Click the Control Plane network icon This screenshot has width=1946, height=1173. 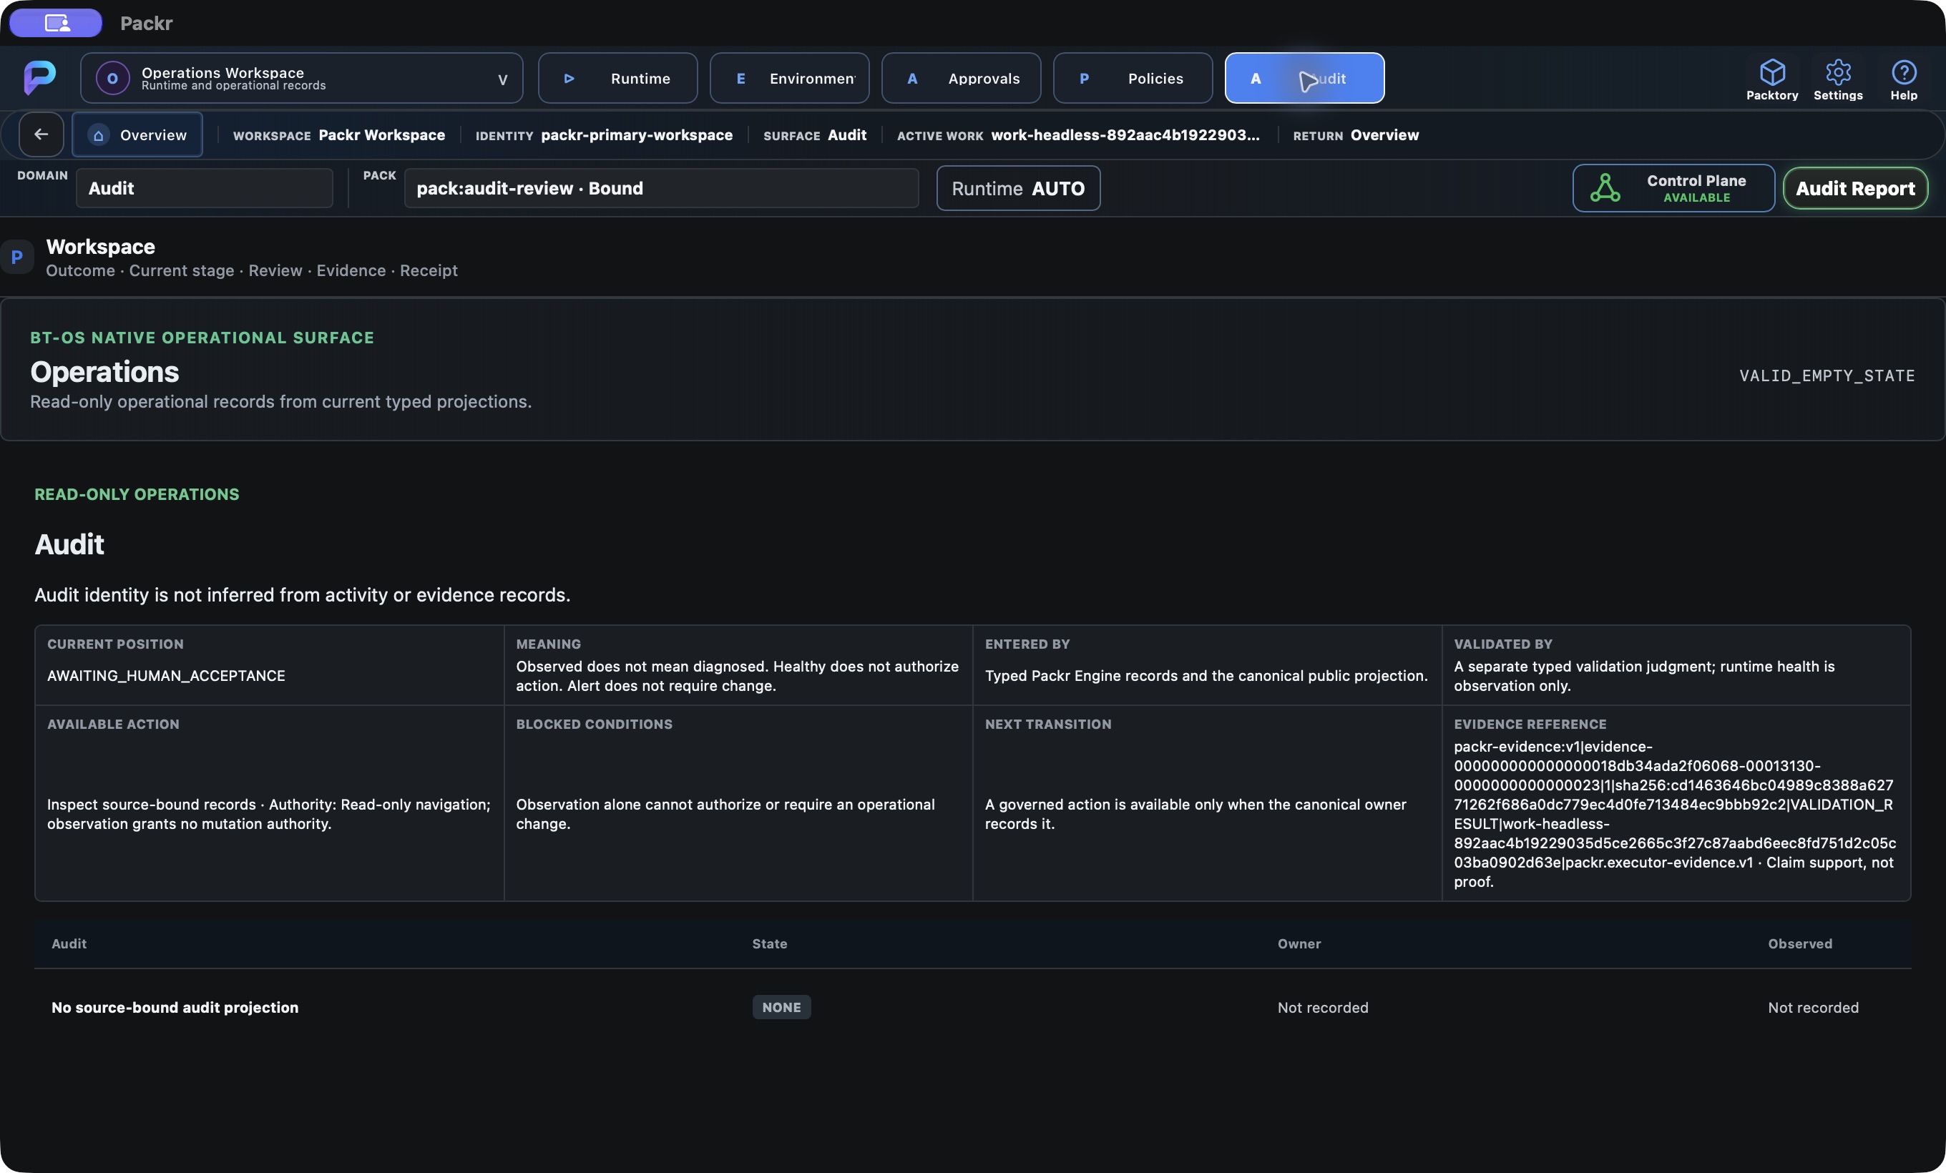(1605, 188)
